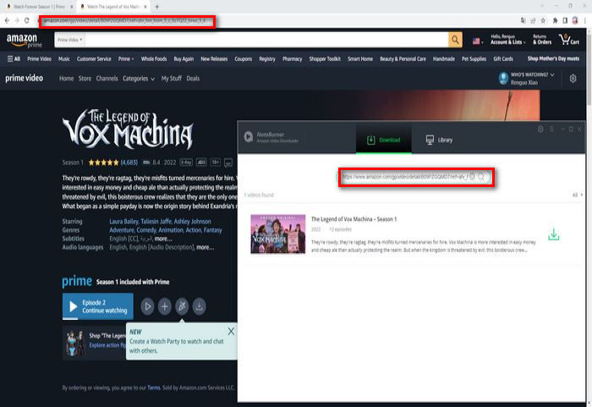The height and width of the screenshot is (407, 592).
Task: Click the browser address bar
Action: (127, 21)
